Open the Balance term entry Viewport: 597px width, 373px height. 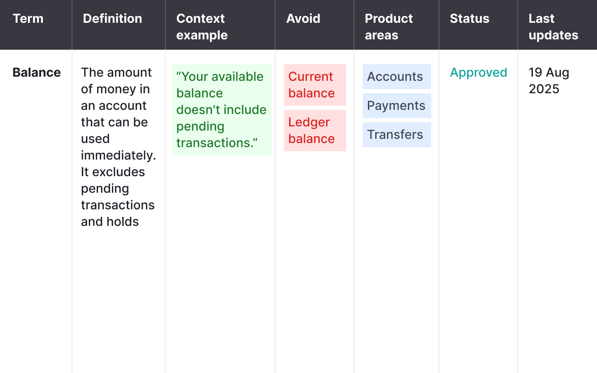tap(37, 73)
